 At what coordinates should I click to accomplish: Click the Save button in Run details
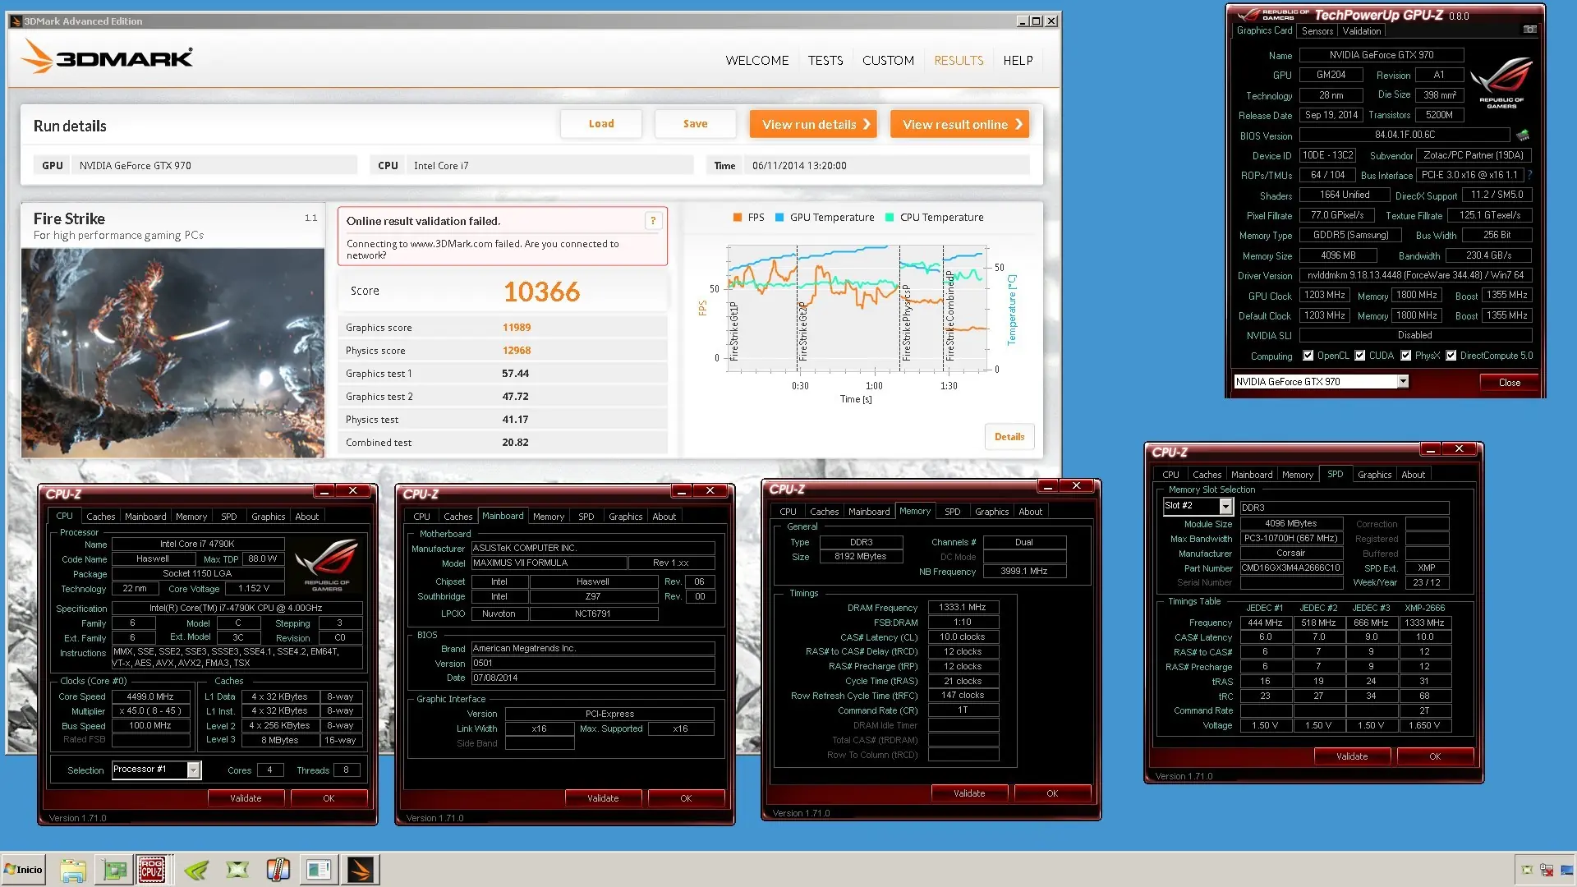tap(695, 124)
